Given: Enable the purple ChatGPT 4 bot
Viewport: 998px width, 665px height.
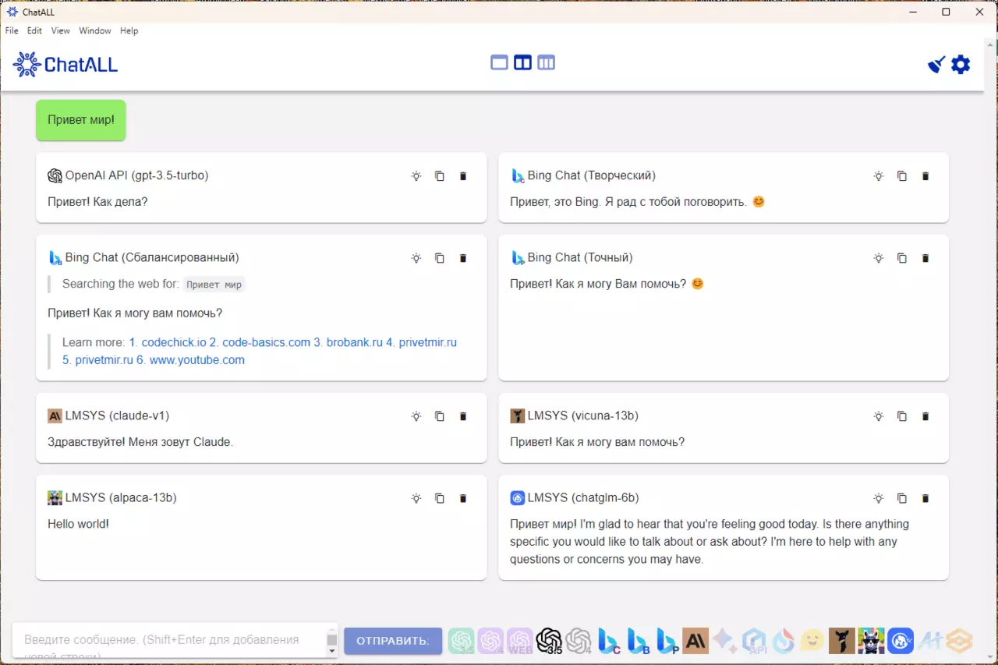Looking at the screenshot, I should 490,641.
